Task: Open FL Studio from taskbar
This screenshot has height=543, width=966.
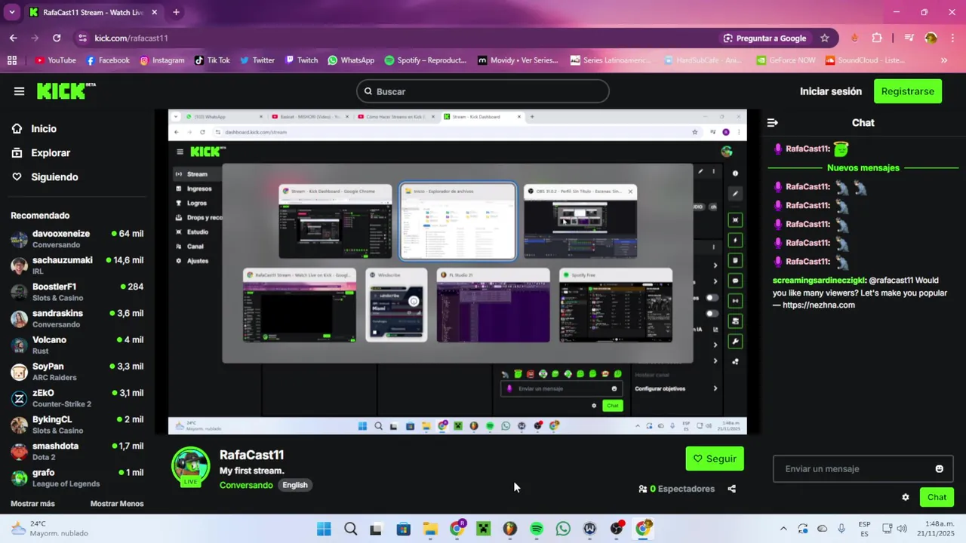Action: point(510,529)
